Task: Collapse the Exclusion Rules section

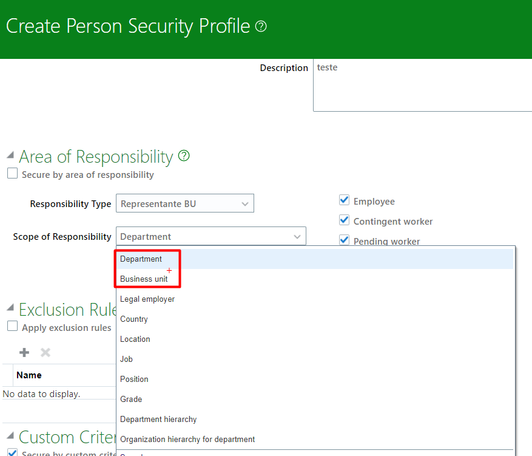Action: (x=11, y=306)
